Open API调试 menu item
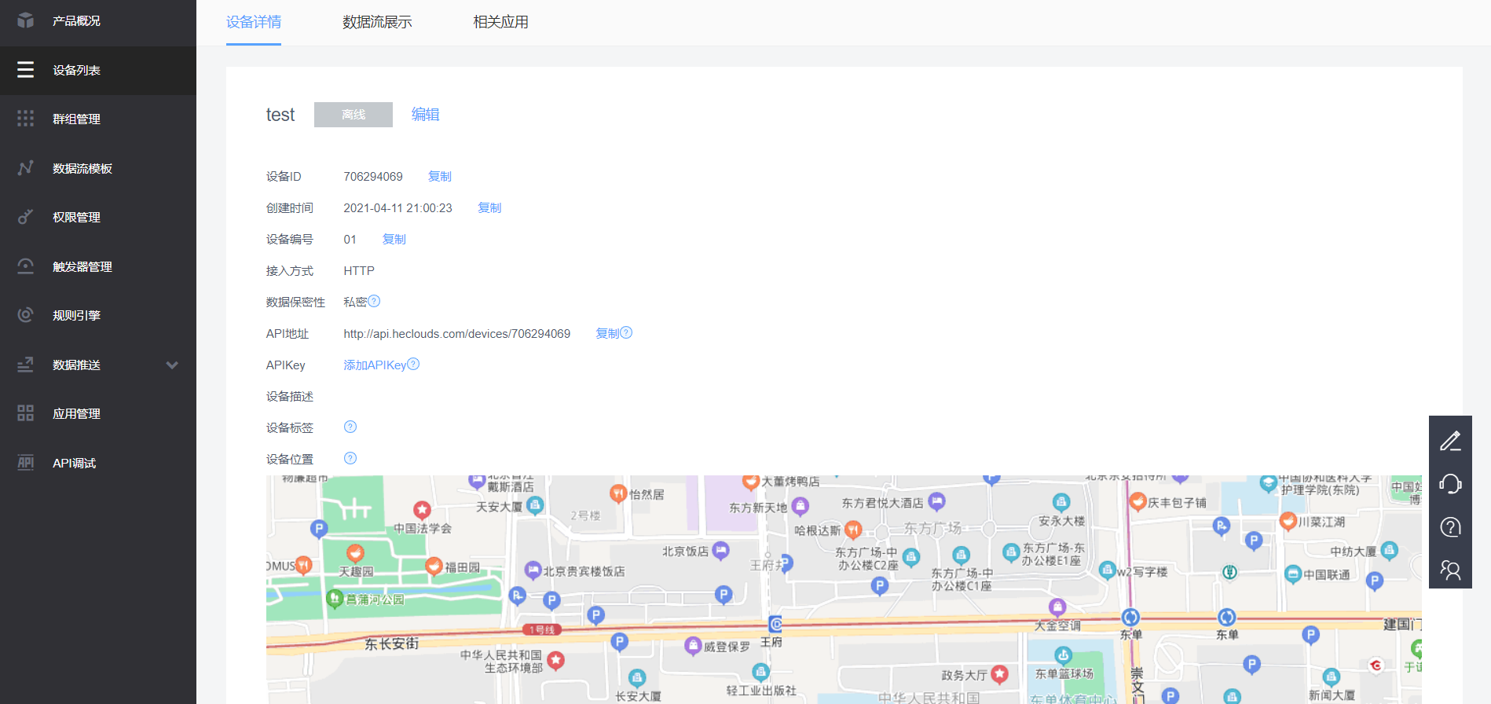Viewport: 1491px width, 704px height. (98, 463)
